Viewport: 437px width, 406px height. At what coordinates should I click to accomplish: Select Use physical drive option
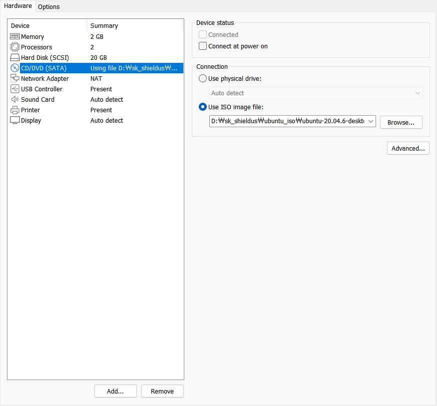coord(203,78)
